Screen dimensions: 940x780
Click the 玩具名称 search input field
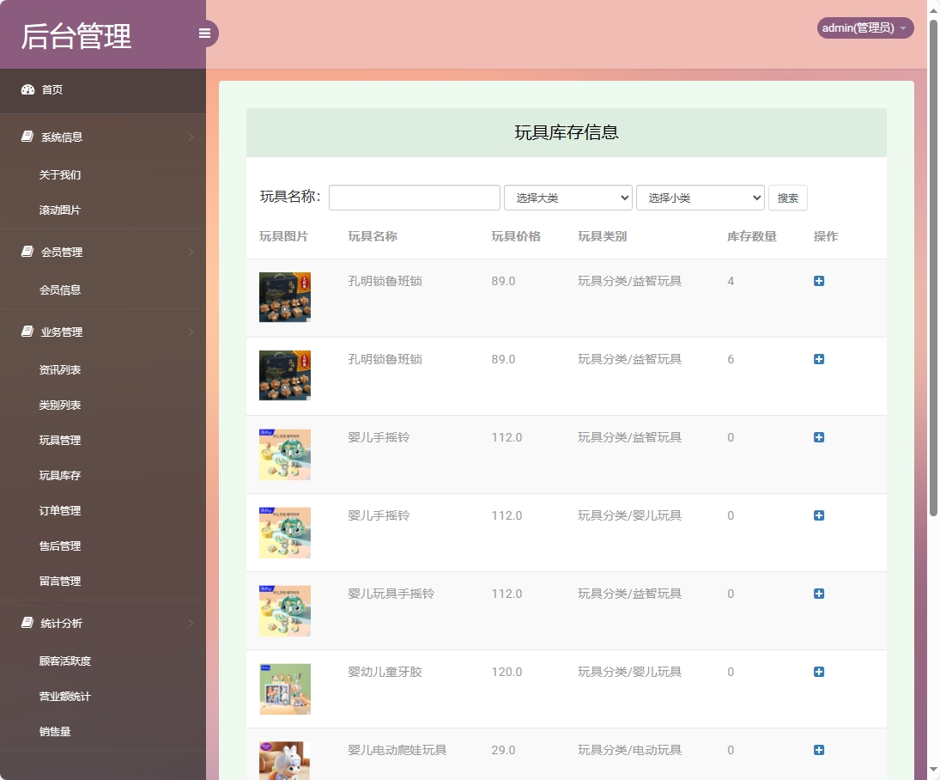414,197
